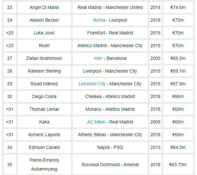Select the Luka Jovic name cell
Screen dimensions: 197x175
coord(44,33)
